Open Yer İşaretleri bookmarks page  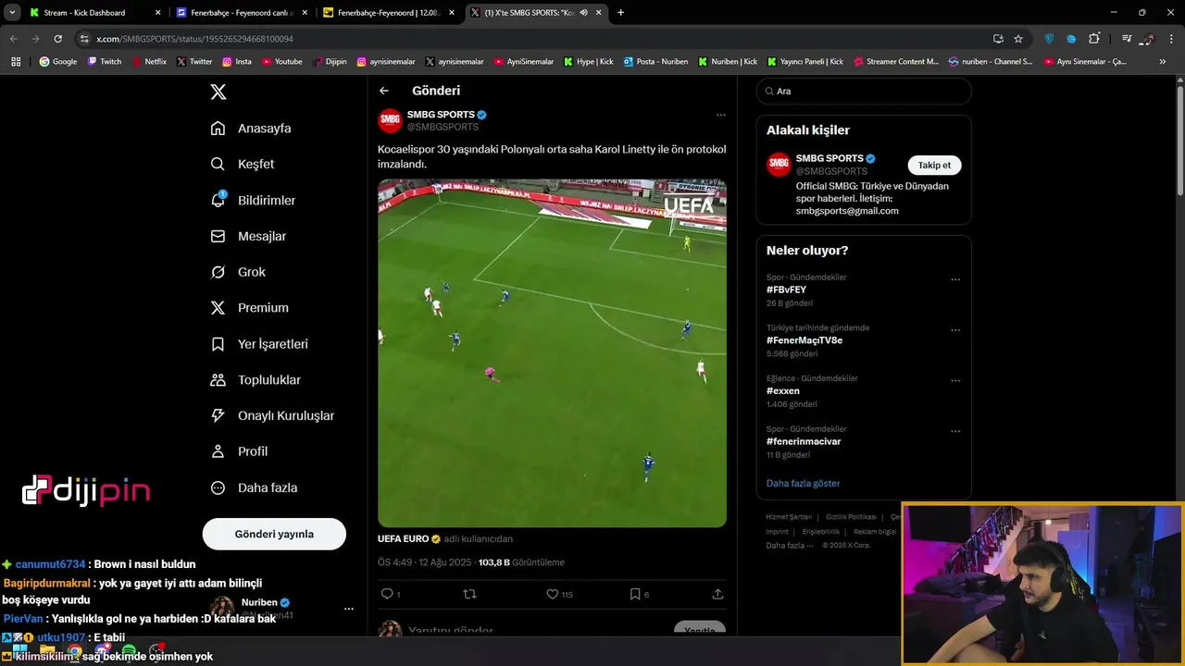pyautogui.click(x=259, y=344)
